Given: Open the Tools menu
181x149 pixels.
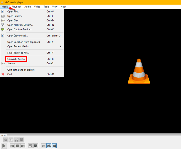Looking at the screenshot, I should coord(46,7).
